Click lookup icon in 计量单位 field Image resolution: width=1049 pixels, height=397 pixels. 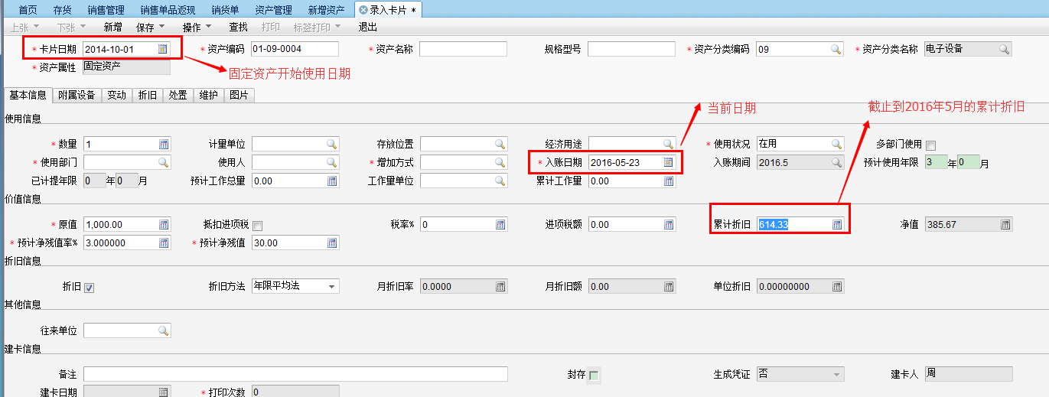click(x=332, y=144)
